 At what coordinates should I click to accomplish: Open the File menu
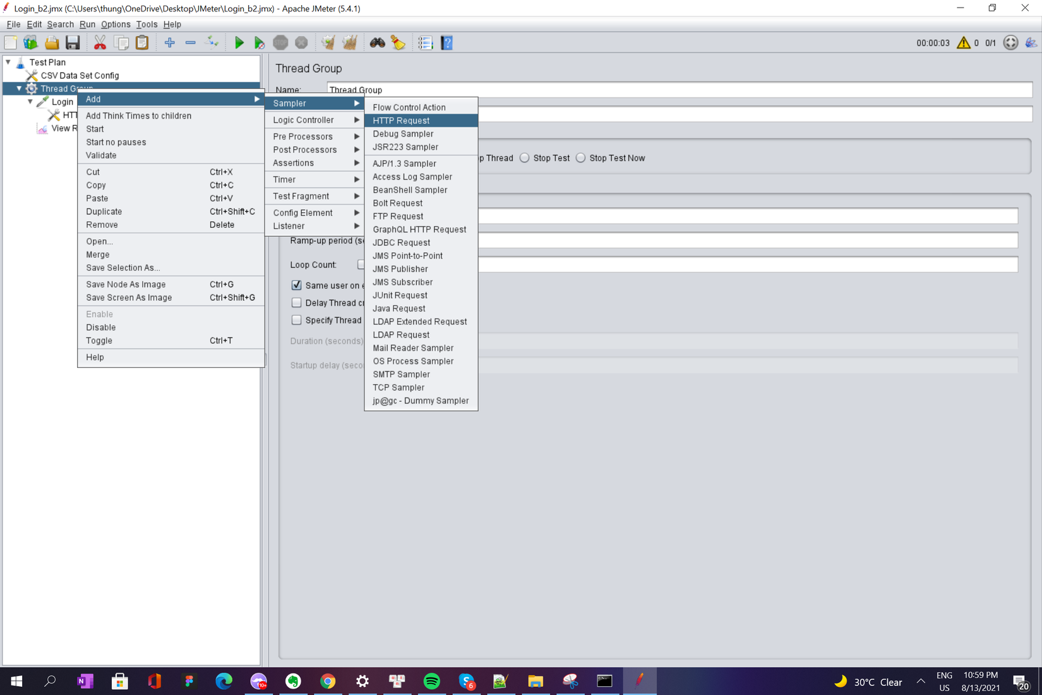point(13,24)
